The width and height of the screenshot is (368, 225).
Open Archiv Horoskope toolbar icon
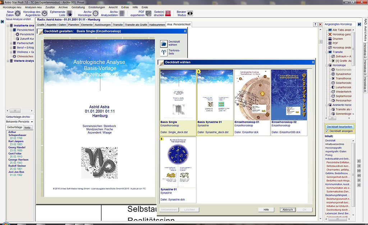[x=96, y=13]
